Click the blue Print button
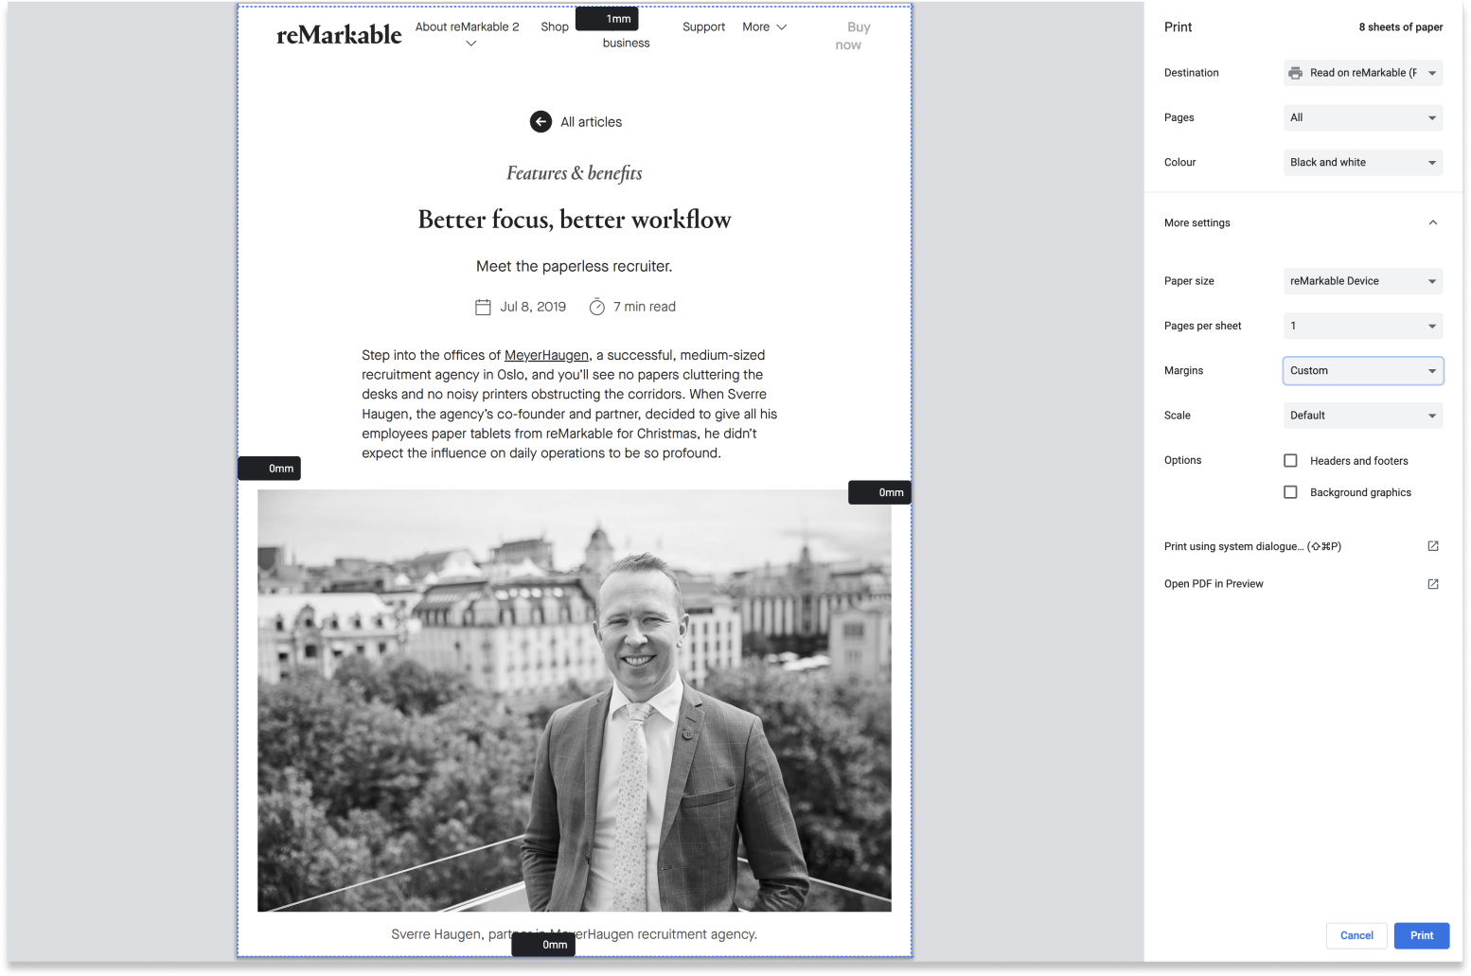This screenshot has height=976, width=1471. pos(1421,935)
